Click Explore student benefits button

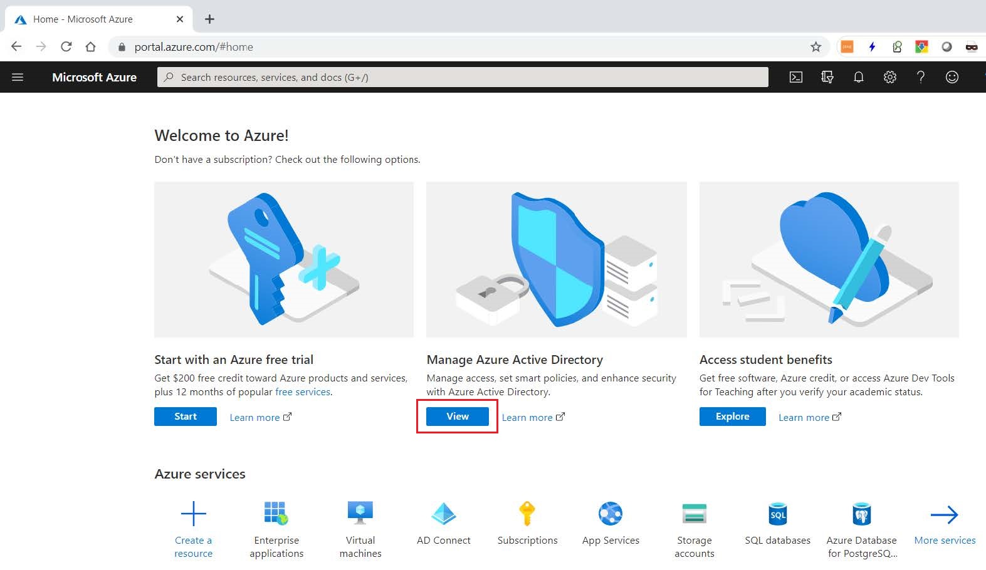tap(733, 417)
